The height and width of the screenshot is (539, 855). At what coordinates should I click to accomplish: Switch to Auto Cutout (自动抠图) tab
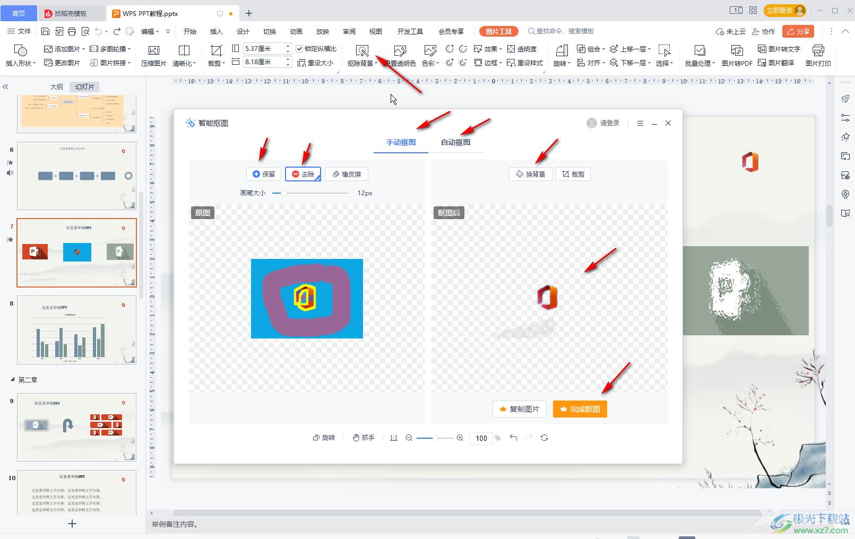click(x=455, y=142)
